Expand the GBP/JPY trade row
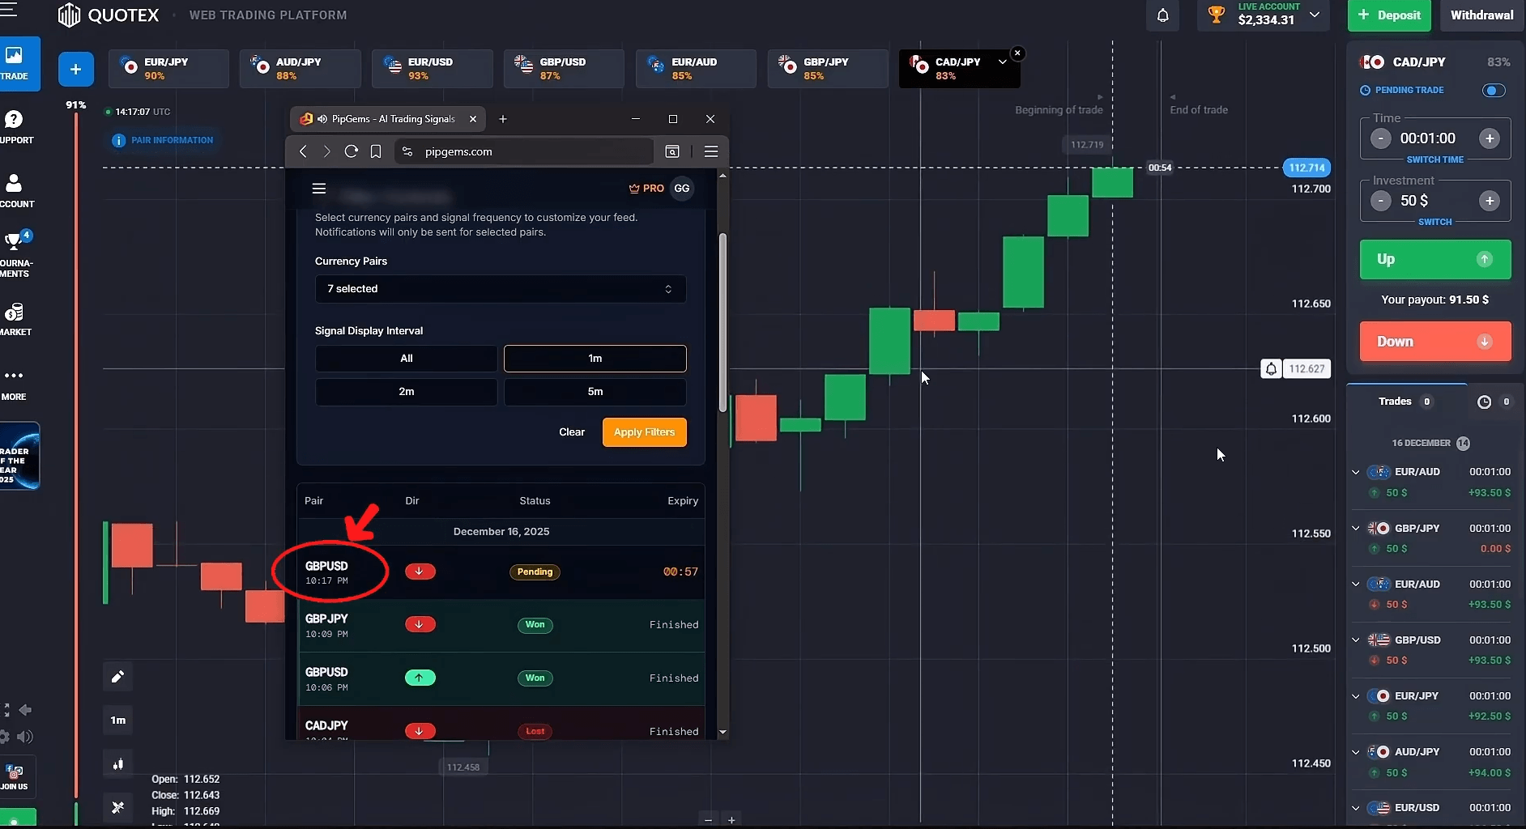This screenshot has height=829, width=1526. click(1356, 529)
